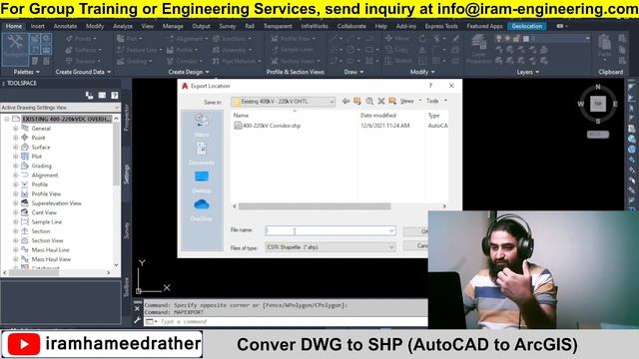Expand the Palettes panel dropdown
The width and height of the screenshot is (639, 359).
(27, 72)
